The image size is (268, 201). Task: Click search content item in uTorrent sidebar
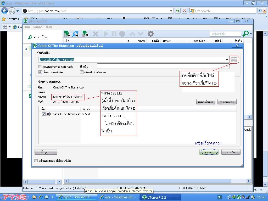(x=38, y=37)
